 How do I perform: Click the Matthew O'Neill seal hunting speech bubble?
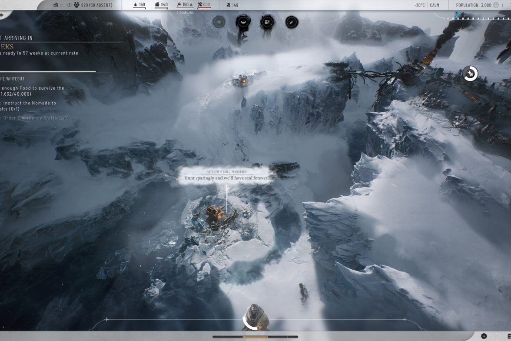coord(226,177)
